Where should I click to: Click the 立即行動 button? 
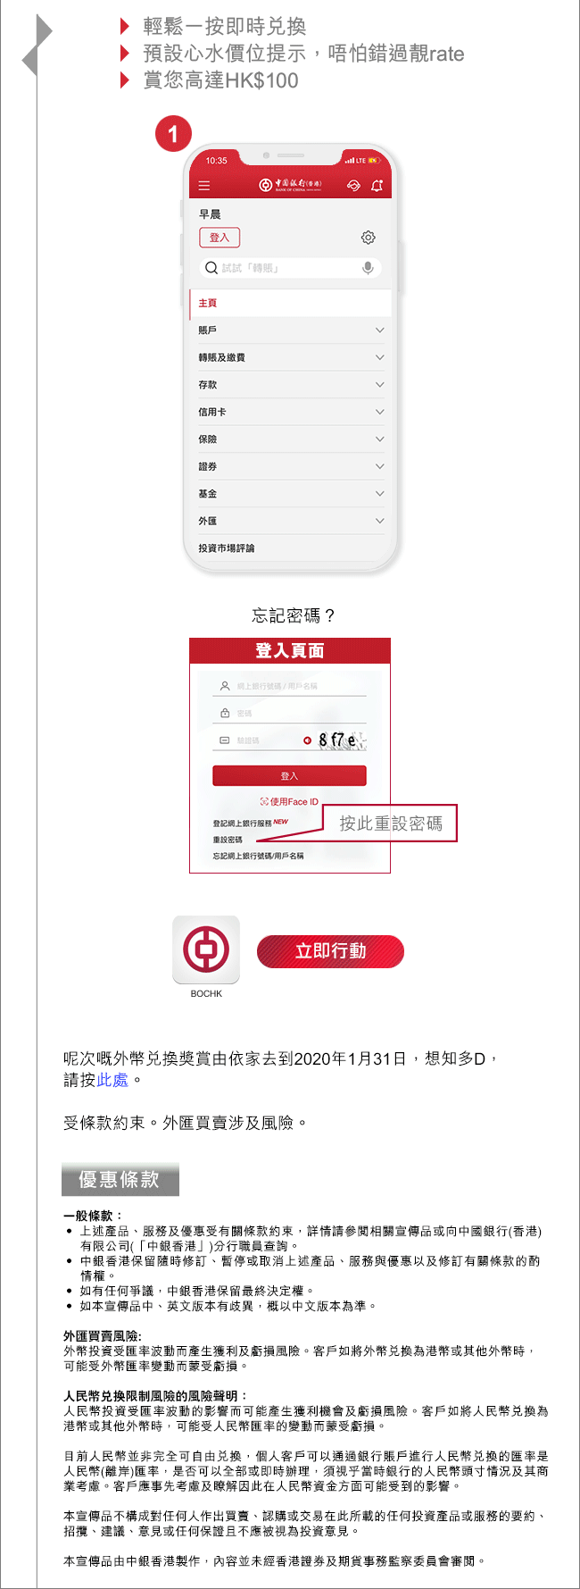point(330,951)
